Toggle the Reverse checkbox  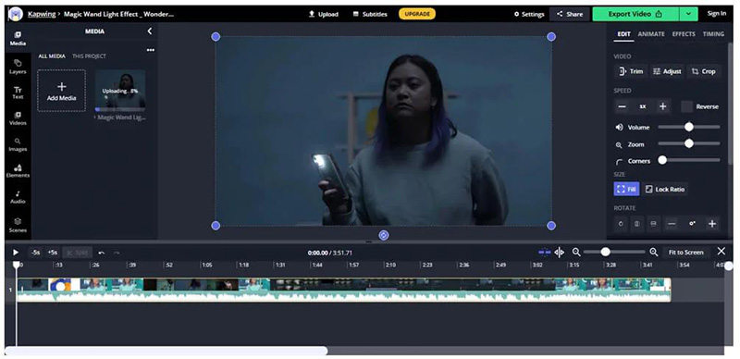pos(687,106)
